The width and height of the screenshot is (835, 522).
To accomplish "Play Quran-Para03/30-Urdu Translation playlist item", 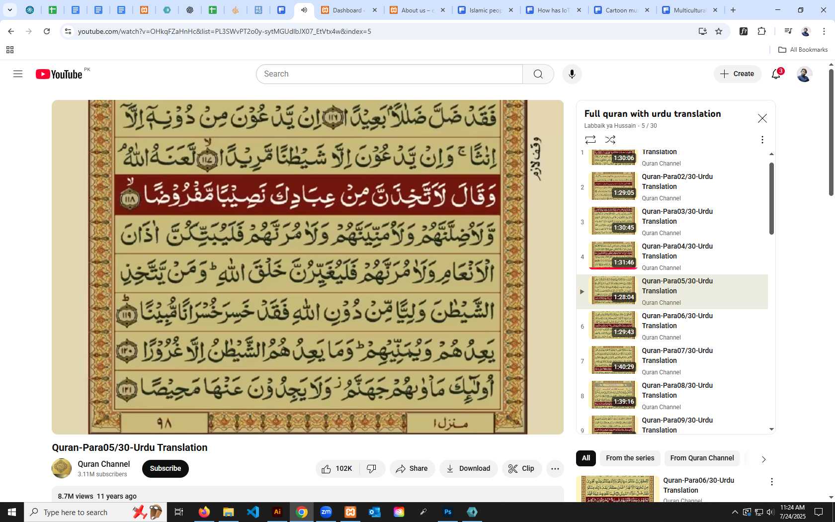I will (x=672, y=222).
